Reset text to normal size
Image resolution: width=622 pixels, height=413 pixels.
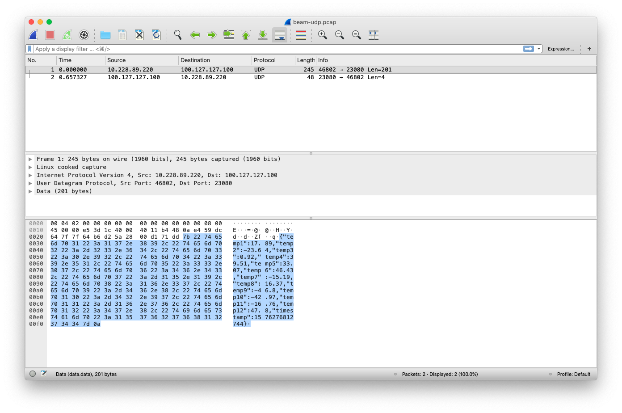click(x=357, y=35)
